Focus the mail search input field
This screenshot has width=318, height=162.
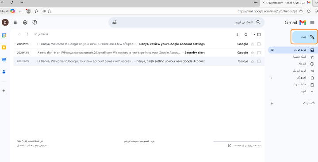coord(187,22)
